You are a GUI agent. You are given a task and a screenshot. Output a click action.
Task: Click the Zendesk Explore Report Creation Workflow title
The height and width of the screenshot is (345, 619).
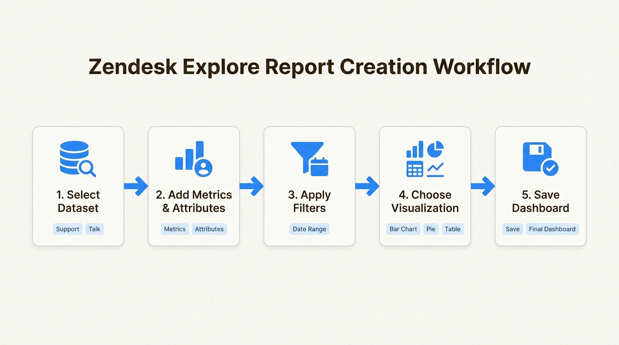pos(309,67)
